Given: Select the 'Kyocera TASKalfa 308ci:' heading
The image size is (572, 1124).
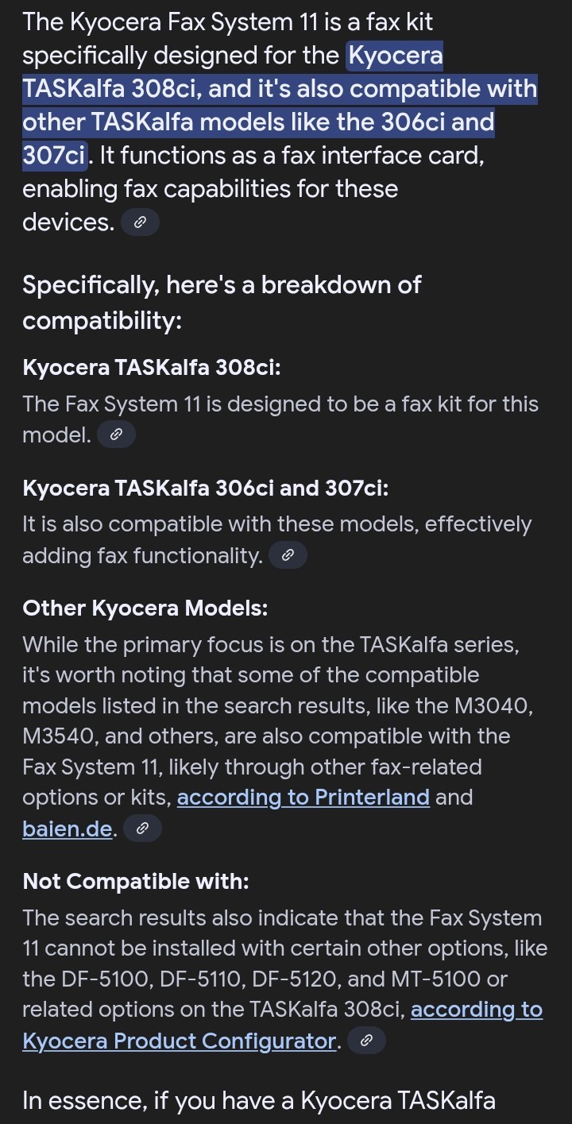Looking at the screenshot, I should [x=152, y=368].
